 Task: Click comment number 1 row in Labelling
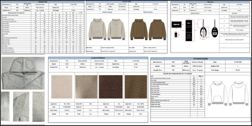235,16
